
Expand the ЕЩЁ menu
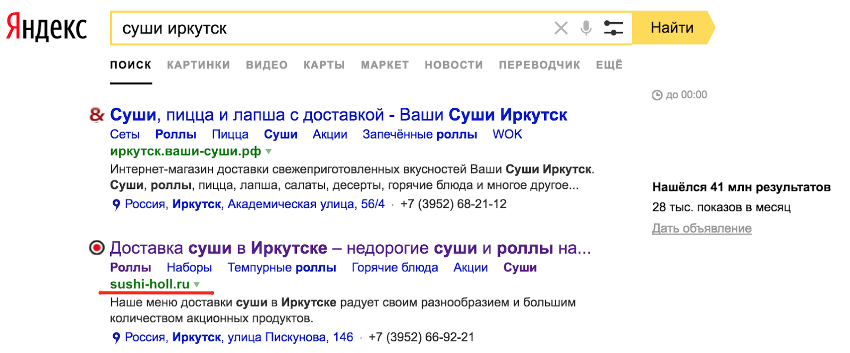pyautogui.click(x=609, y=65)
